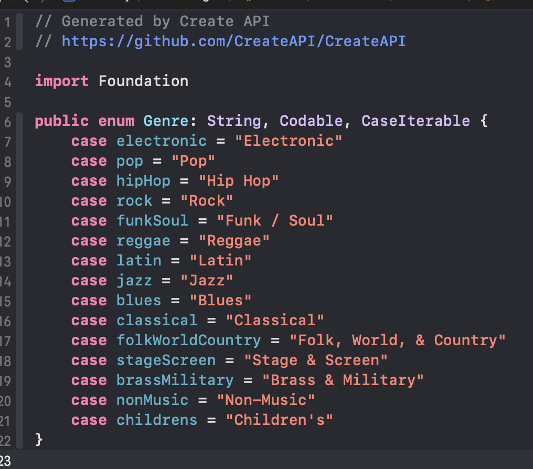Viewport: 533px width, 469px height.
Task: Click the "String" raw type
Action: click(234, 121)
